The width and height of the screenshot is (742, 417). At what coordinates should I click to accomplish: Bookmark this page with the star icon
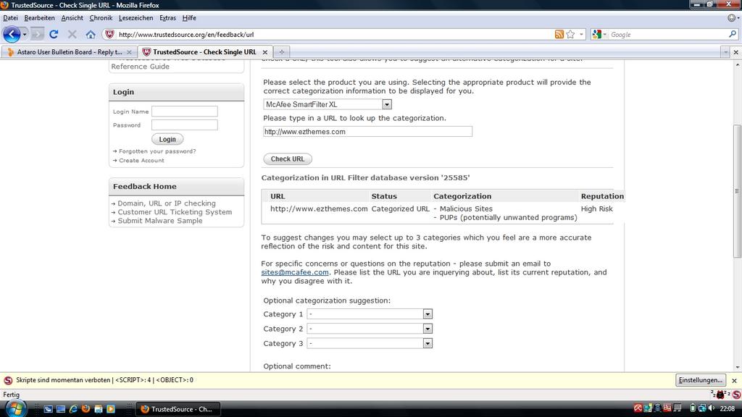click(x=570, y=34)
